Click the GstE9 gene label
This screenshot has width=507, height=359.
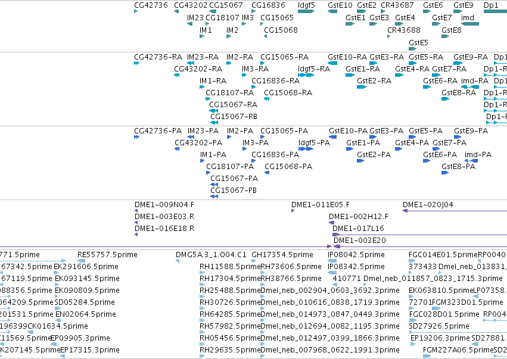pos(463,5)
